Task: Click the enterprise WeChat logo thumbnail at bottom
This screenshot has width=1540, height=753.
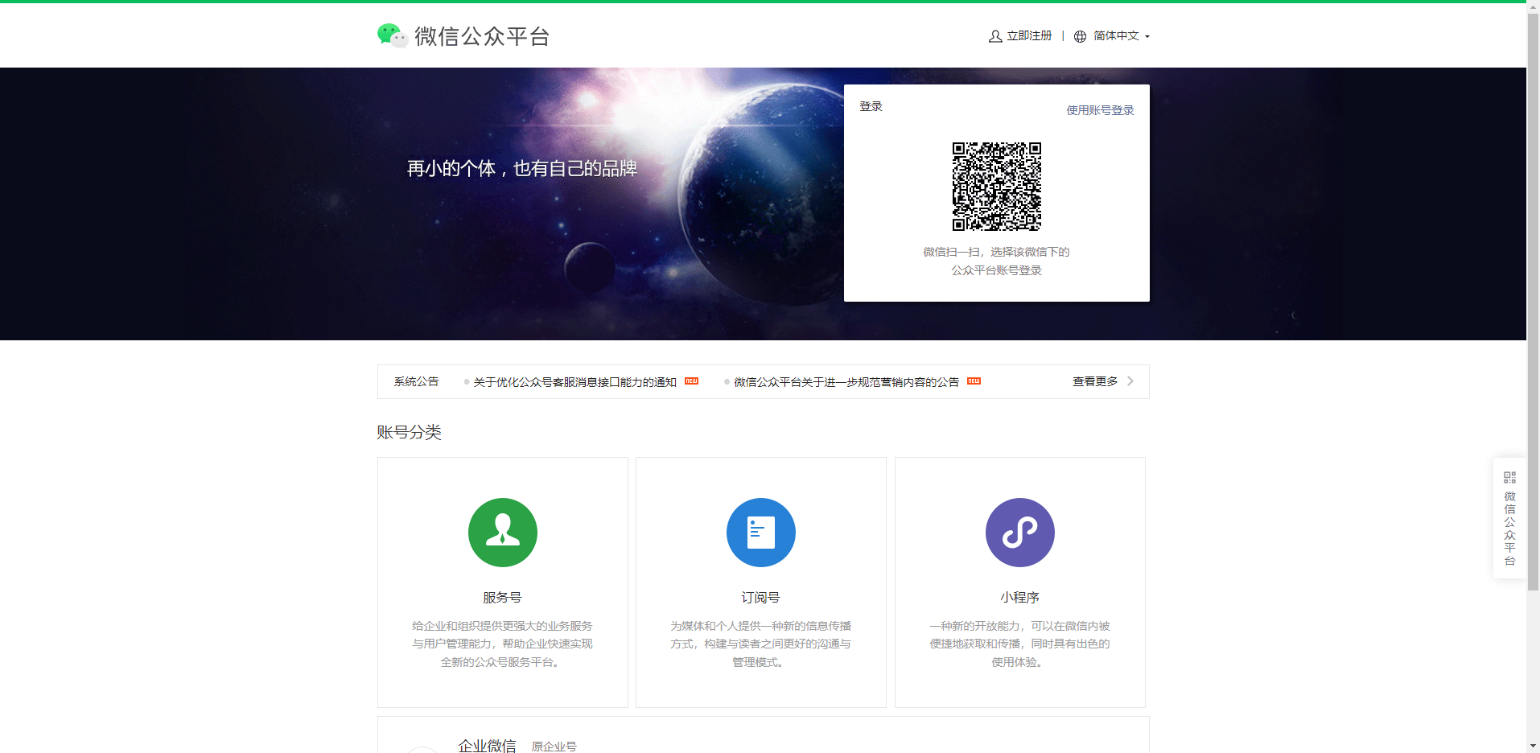Action: (422, 748)
